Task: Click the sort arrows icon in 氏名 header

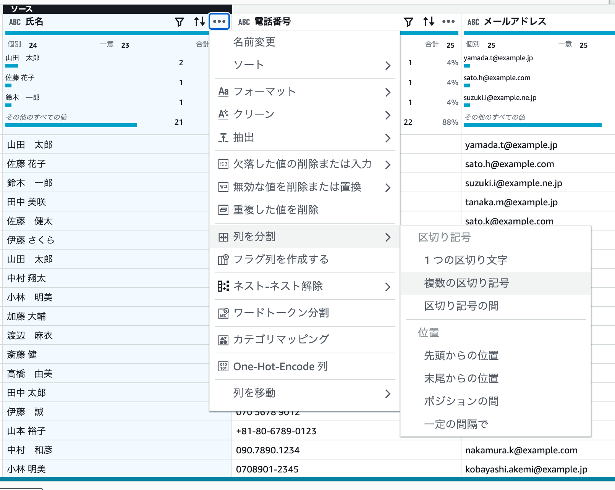Action: coord(199,21)
